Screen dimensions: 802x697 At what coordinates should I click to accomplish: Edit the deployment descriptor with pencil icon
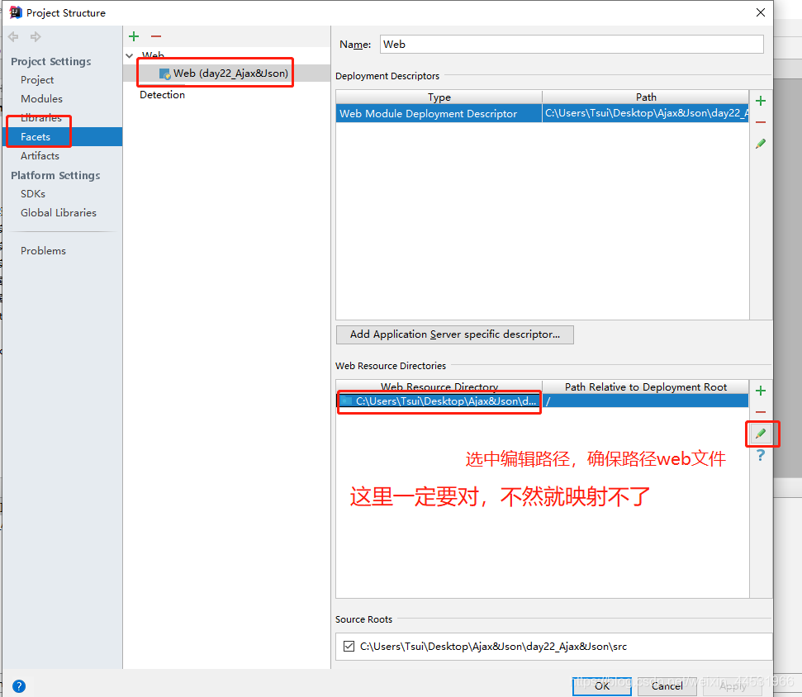761,144
